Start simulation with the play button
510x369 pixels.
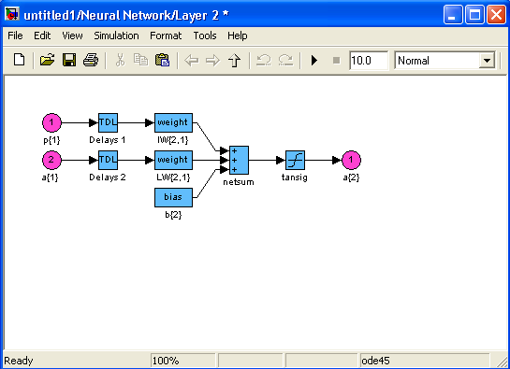(x=314, y=61)
